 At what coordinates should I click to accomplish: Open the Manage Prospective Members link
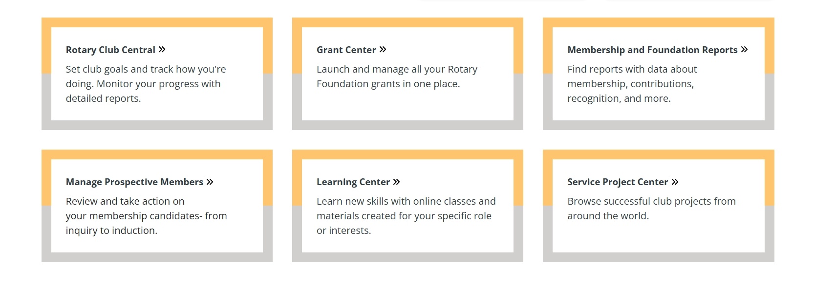[134, 182]
